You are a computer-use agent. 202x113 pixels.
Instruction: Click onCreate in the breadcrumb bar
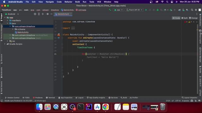click(x=81, y=10)
